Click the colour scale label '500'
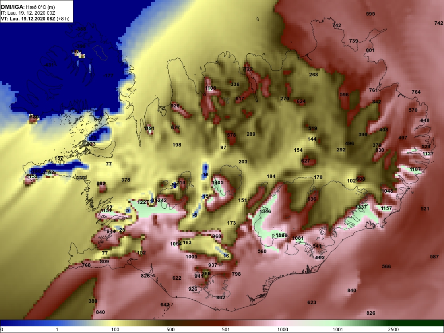 pyautogui.click(x=170, y=329)
